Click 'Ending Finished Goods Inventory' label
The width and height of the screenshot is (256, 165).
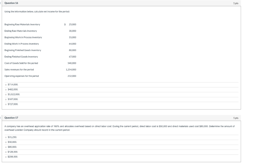(21, 57)
